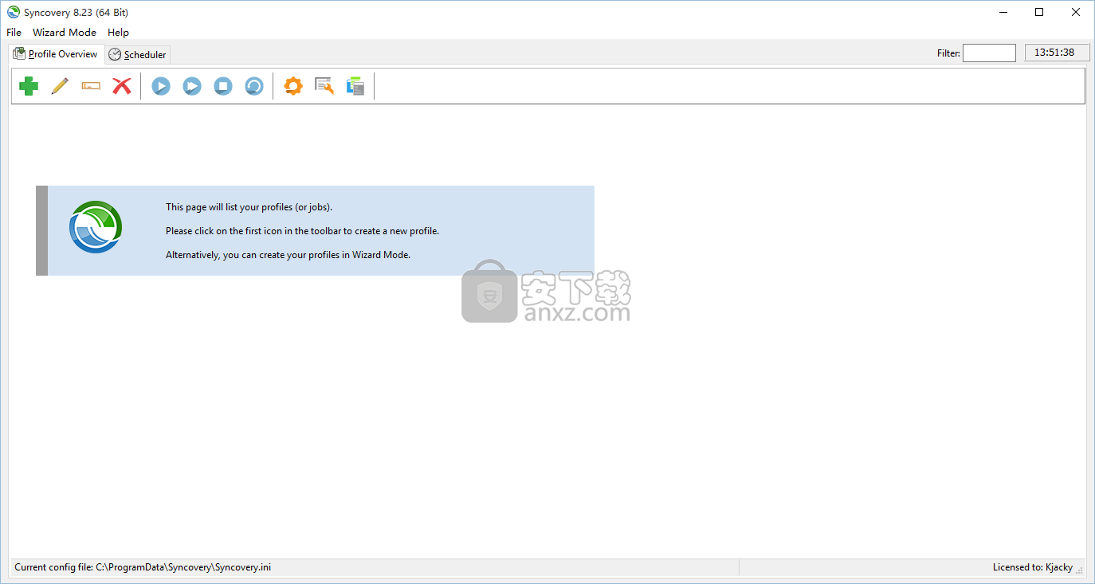Click the Syncovery title bar app icon
Image resolution: width=1095 pixels, height=584 pixels.
13,12
